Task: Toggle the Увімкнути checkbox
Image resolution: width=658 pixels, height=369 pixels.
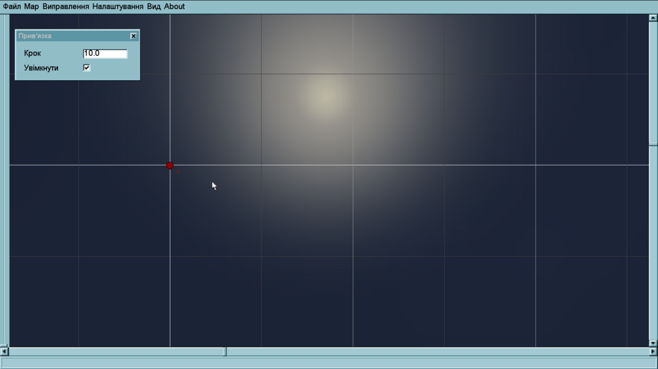Action: click(x=86, y=68)
